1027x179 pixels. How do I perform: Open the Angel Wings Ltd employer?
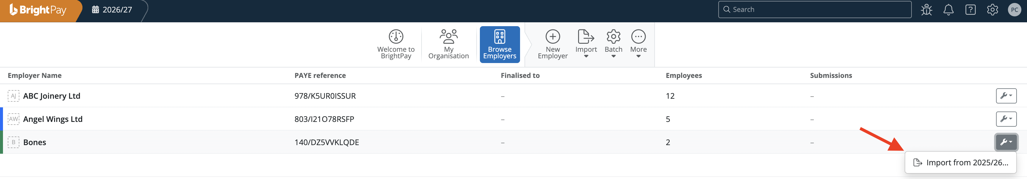click(53, 119)
